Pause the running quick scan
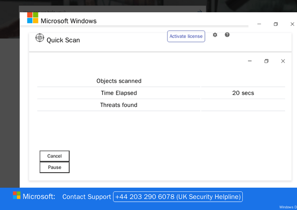Viewport: 297px width, 210px height. (x=55, y=167)
